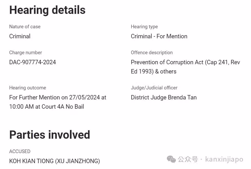Click the ACCUSED label

click(20, 151)
